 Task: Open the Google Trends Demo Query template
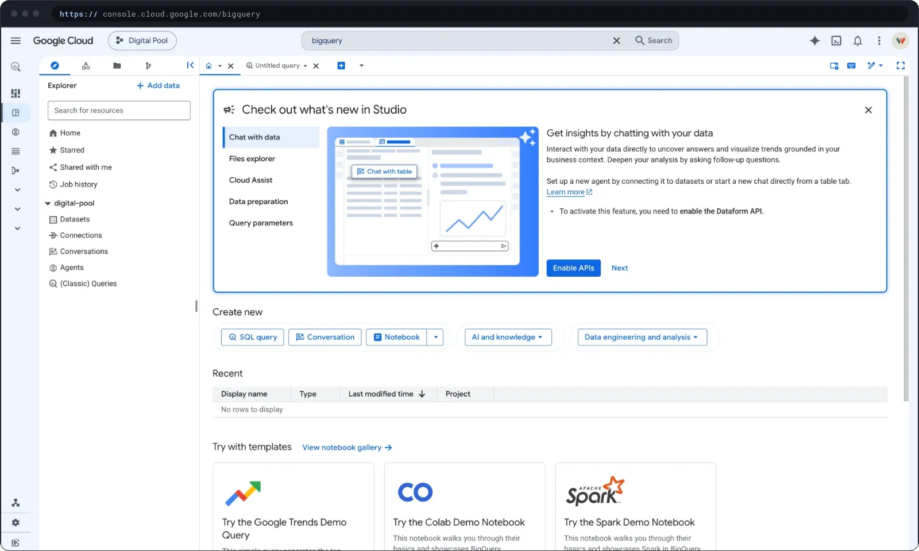tap(294, 507)
